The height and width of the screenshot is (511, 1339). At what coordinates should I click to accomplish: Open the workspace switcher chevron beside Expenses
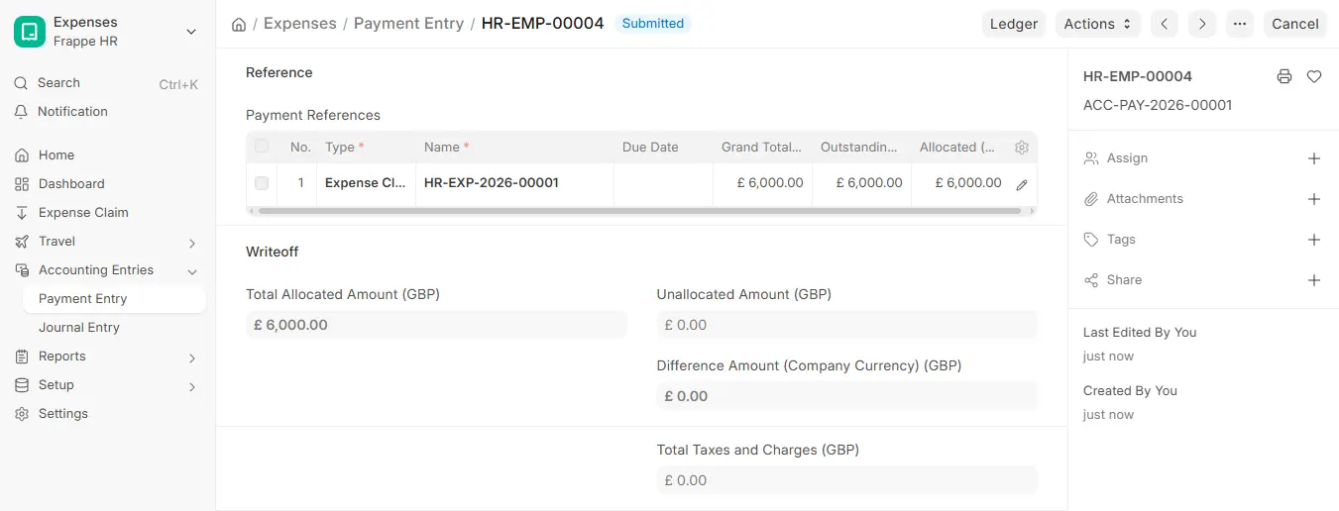[191, 32]
